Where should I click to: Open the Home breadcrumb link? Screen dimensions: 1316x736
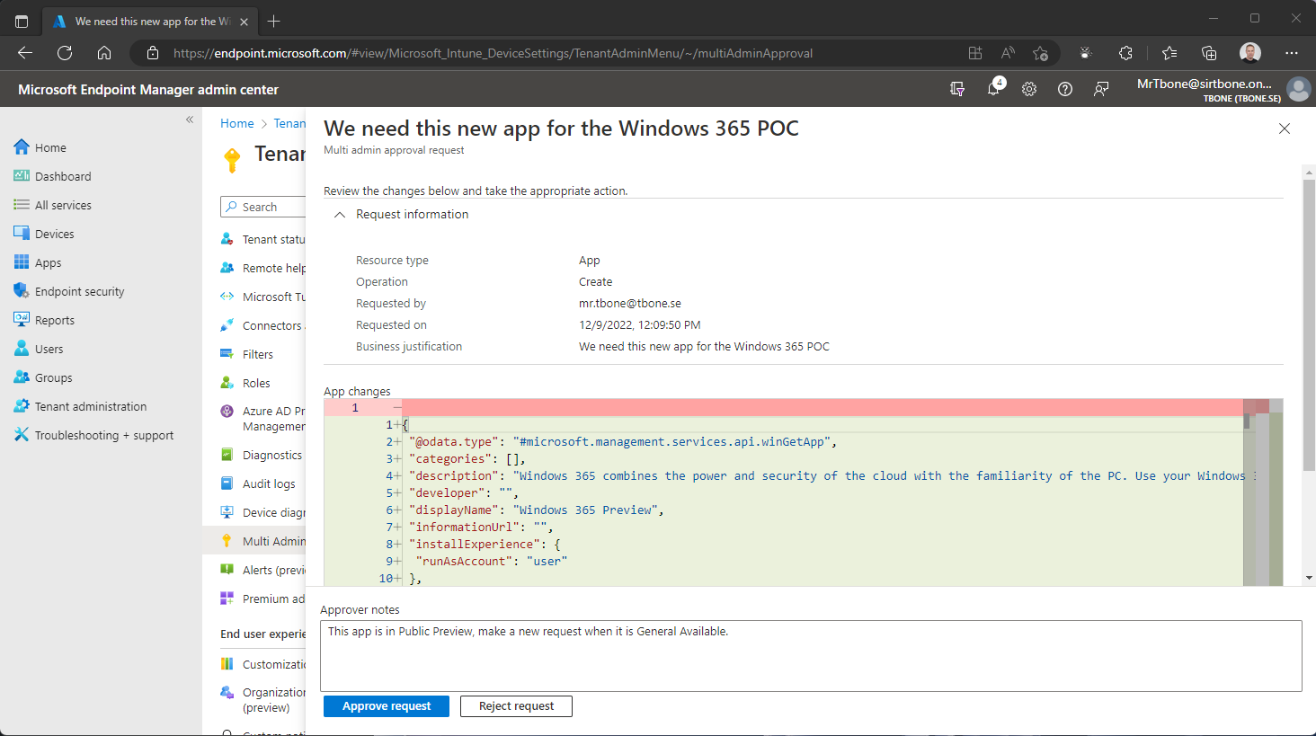(236, 123)
